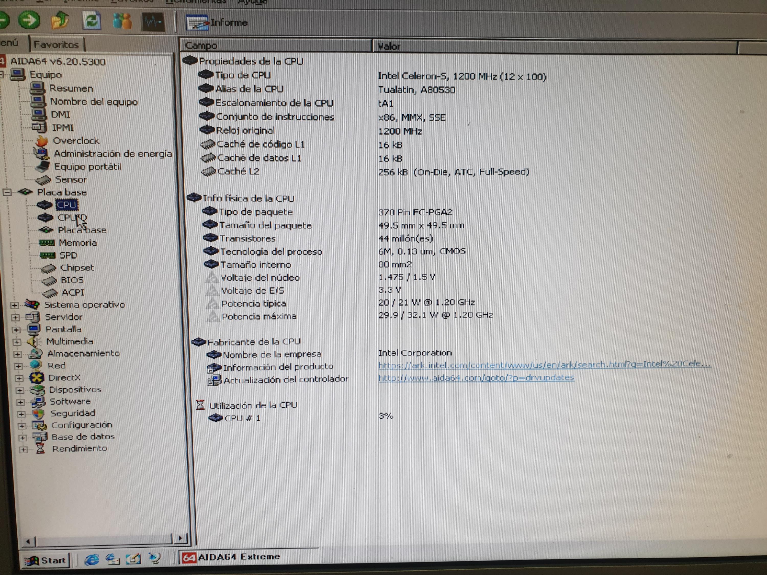Expand the Almacenamiento tree node
767x575 pixels.
17,354
